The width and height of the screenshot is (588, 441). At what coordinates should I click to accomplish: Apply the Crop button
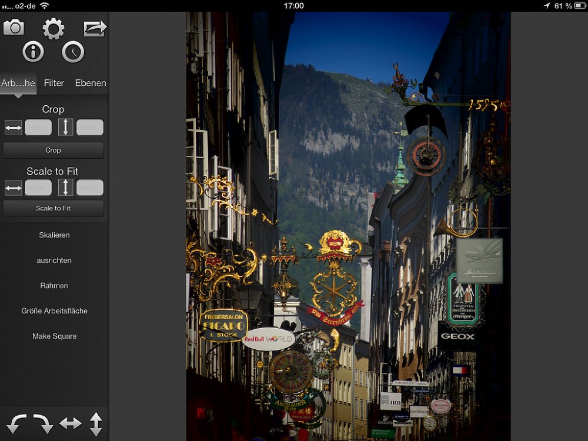(x=54, y=150)
